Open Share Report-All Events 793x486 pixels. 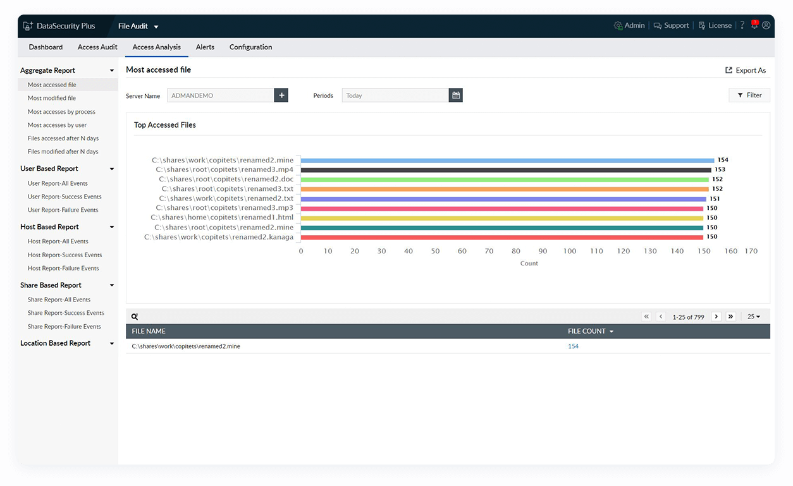click(x=59, y=300)
